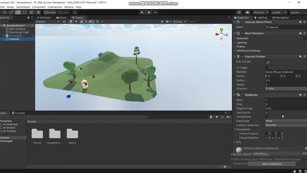
Task: Open the Layers dropdown
Action: (279, 12)
